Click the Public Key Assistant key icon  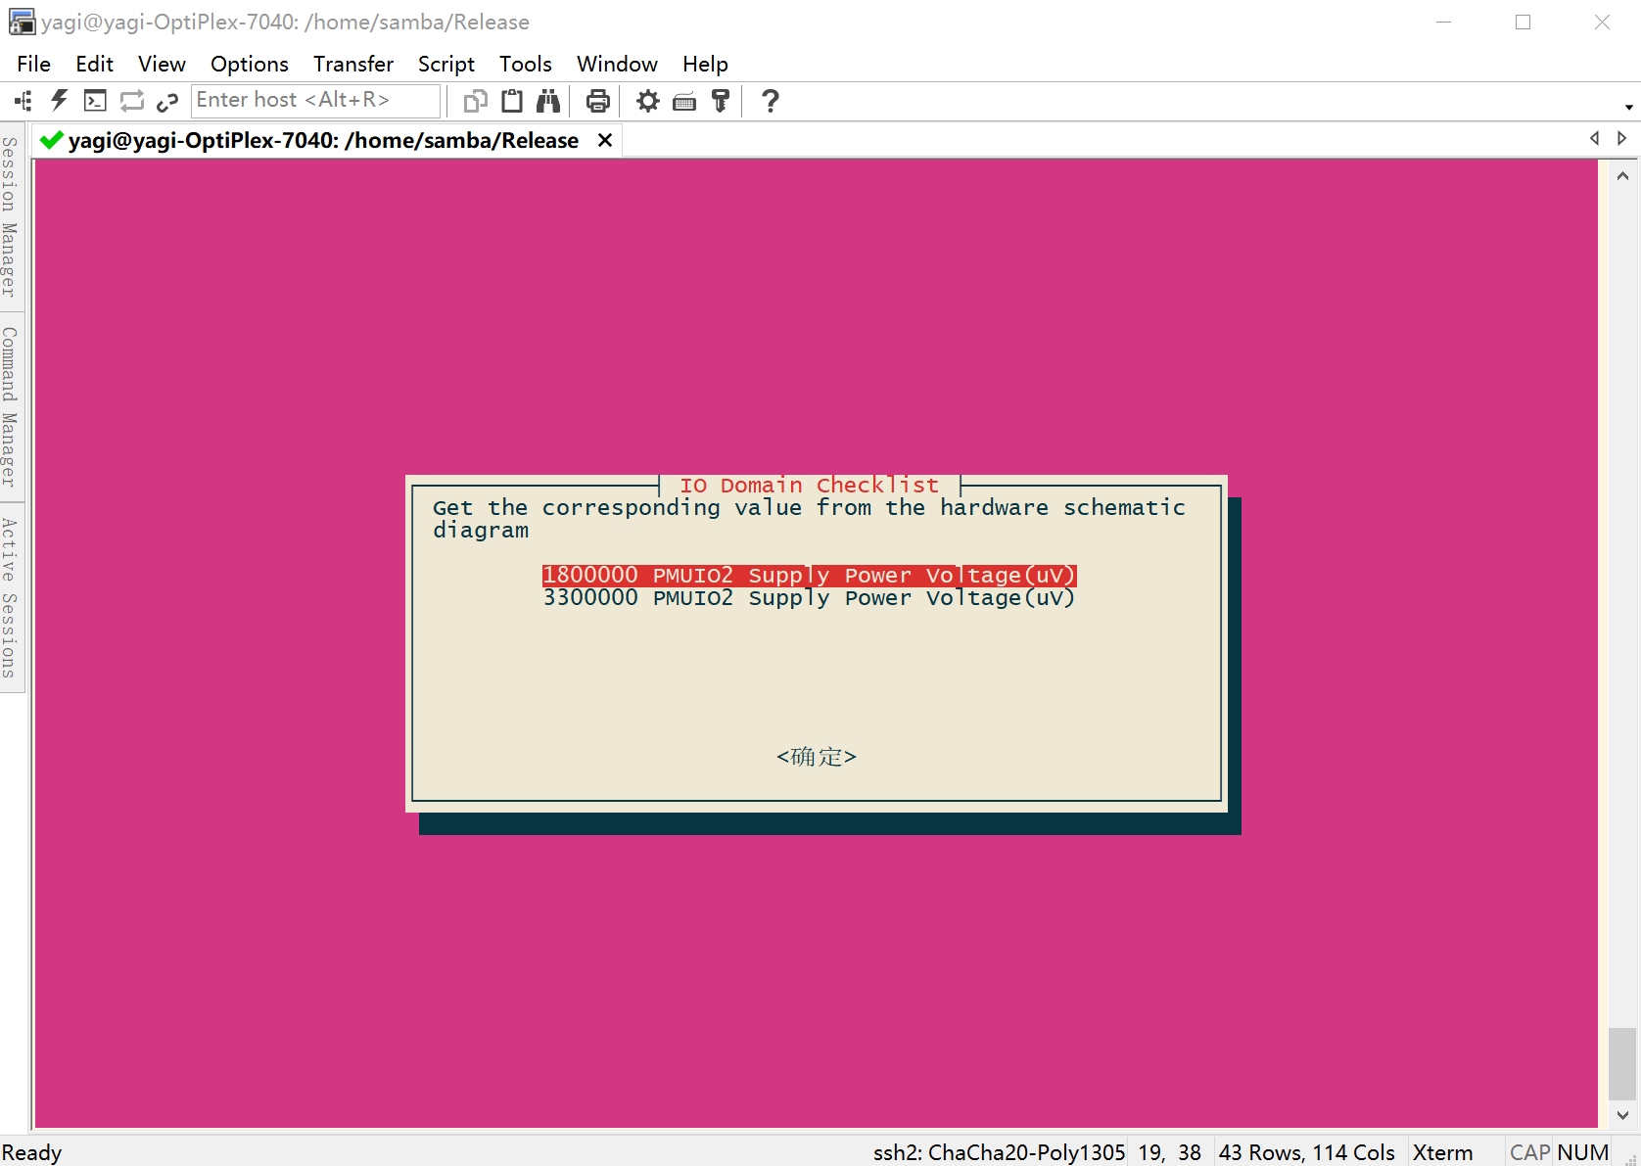click(721, 101)
